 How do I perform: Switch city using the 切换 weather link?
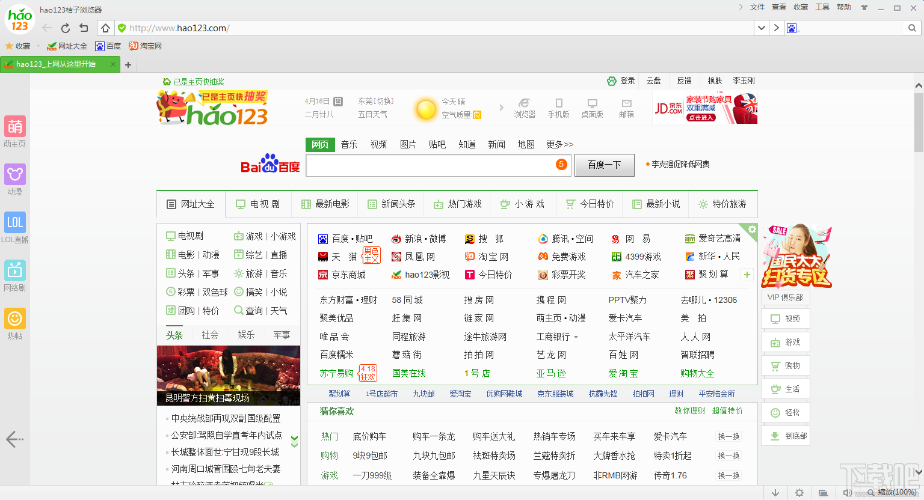[x=384, y=101]
